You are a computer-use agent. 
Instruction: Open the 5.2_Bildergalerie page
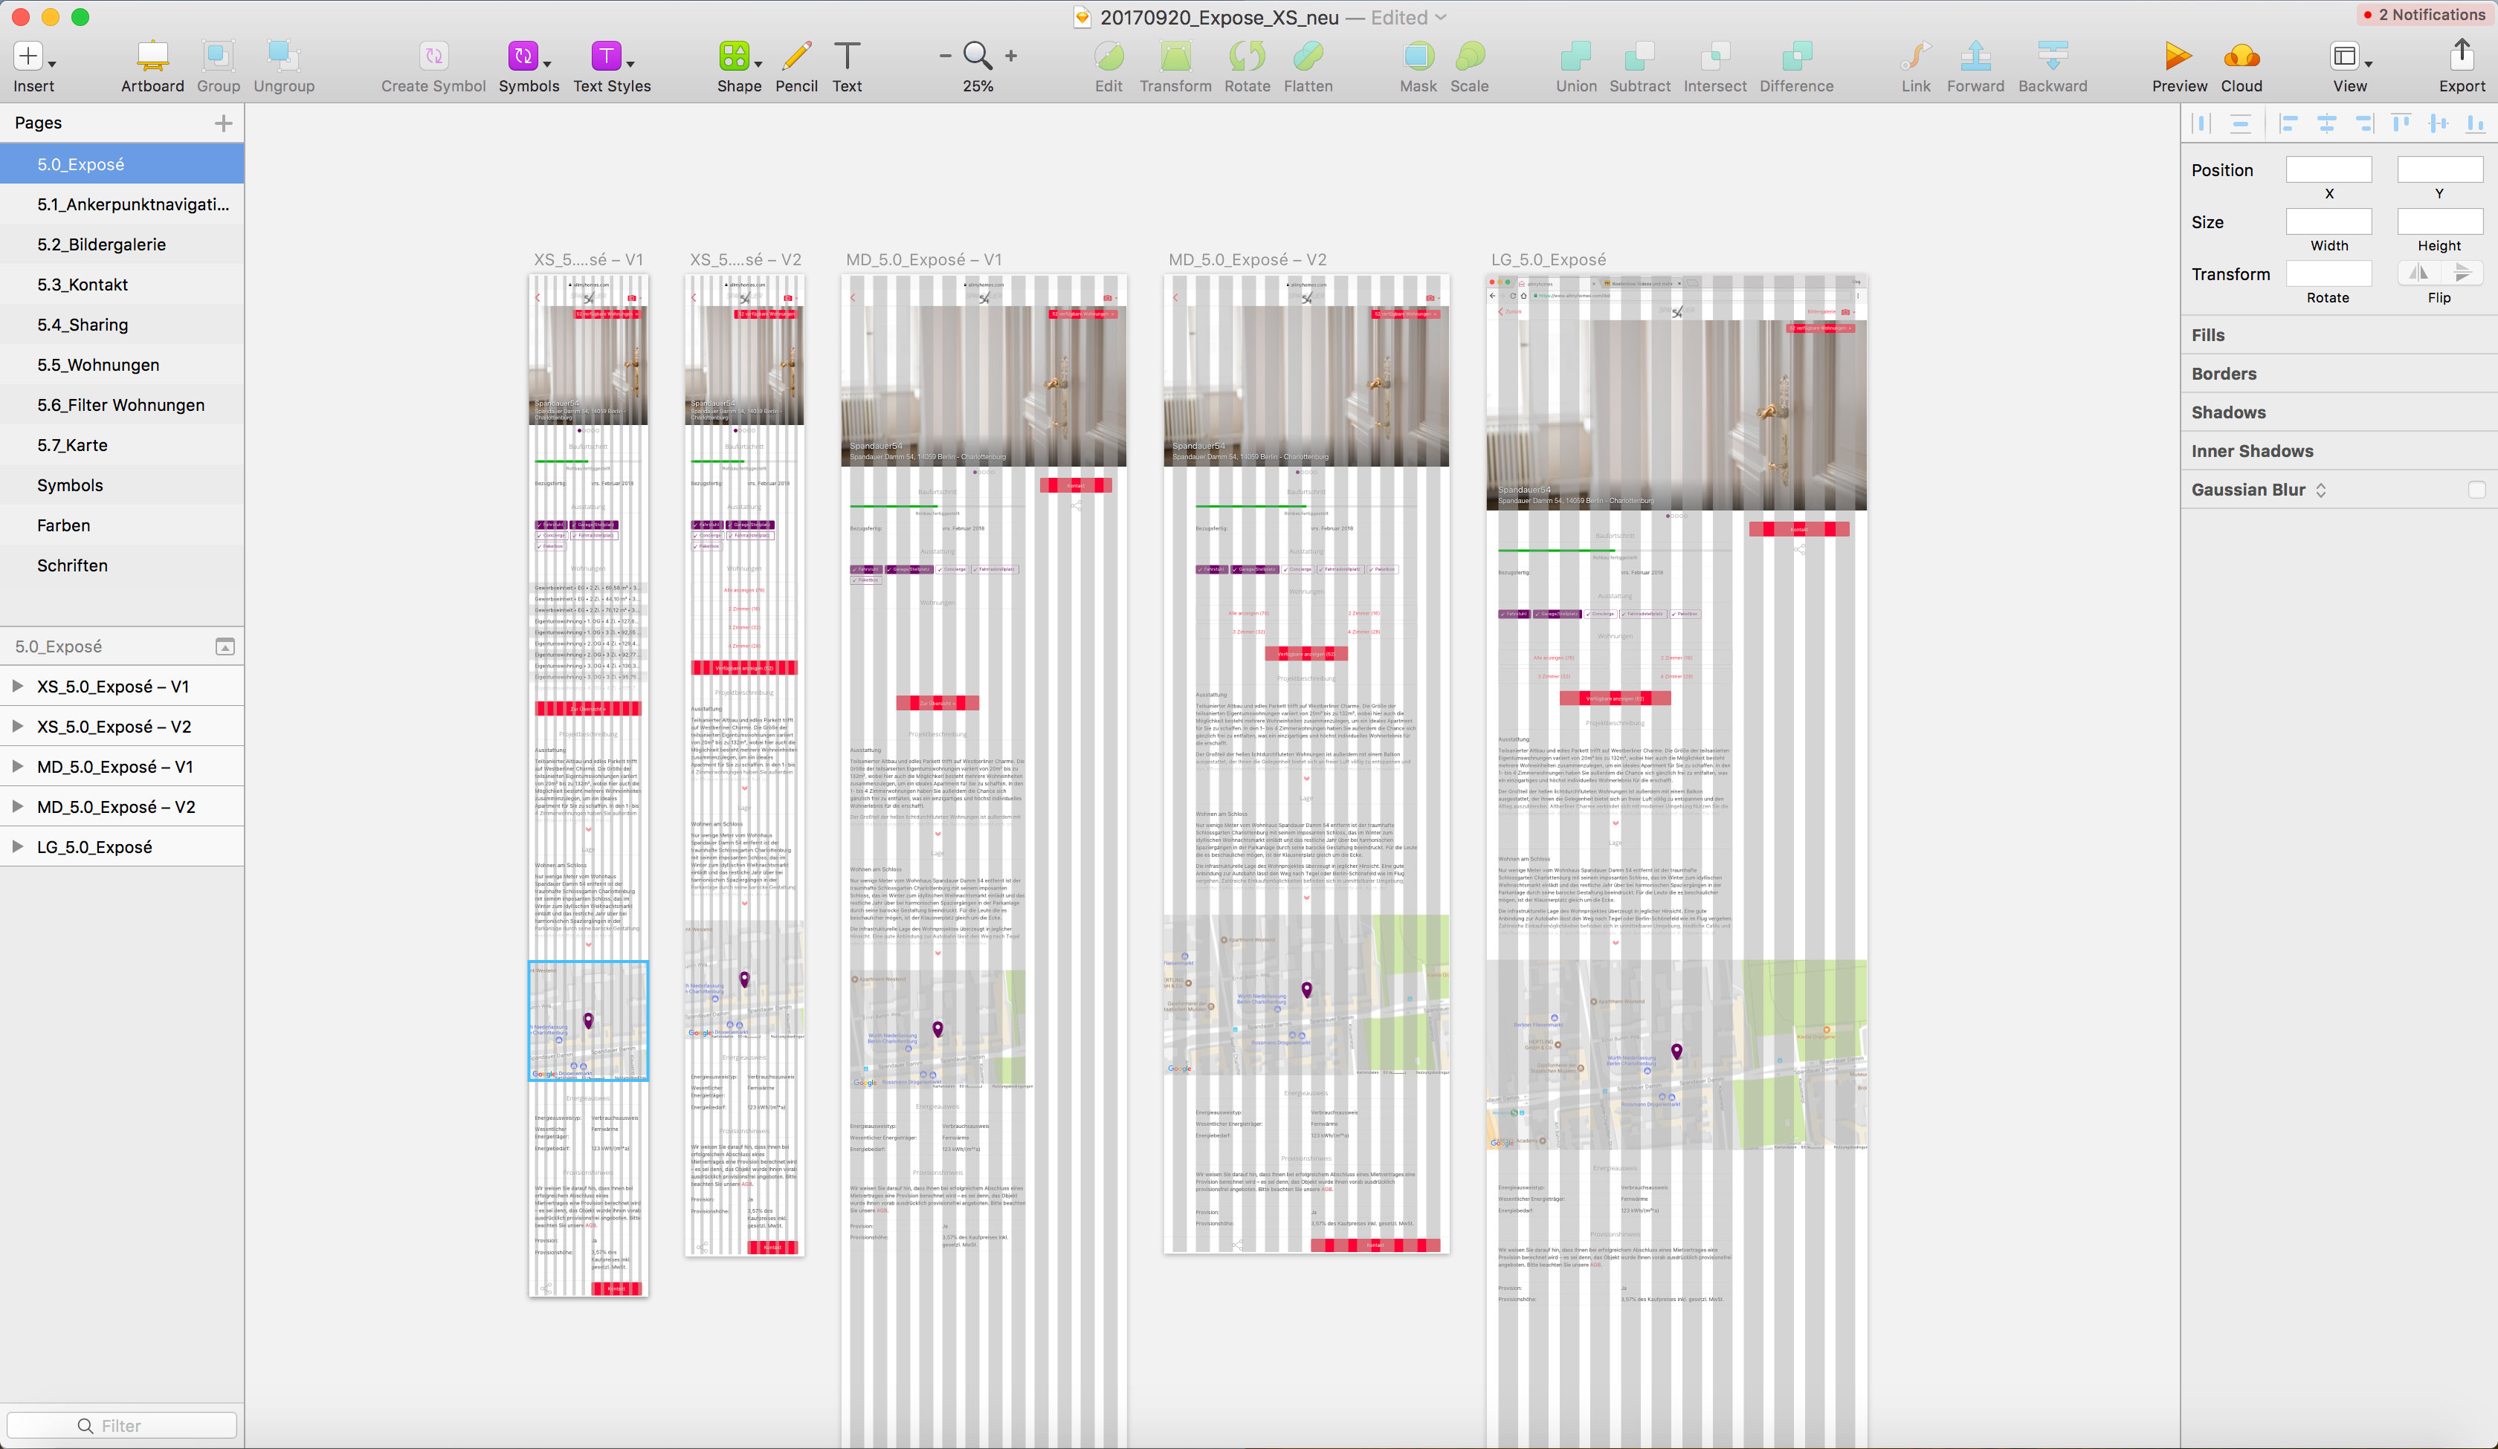[122, 244]
